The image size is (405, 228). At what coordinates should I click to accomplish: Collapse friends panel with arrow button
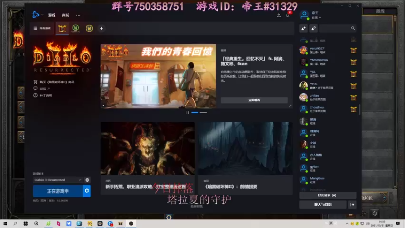click(352, 205)
